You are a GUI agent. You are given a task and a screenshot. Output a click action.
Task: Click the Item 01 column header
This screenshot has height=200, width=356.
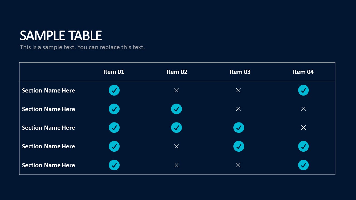[x=114, y=72]
